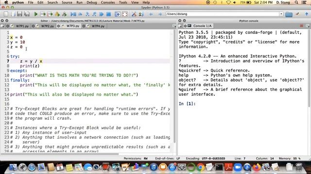Click the Open file toolbar icon
The height and width of the screenshot is (174, 311).
click(13, 14)
